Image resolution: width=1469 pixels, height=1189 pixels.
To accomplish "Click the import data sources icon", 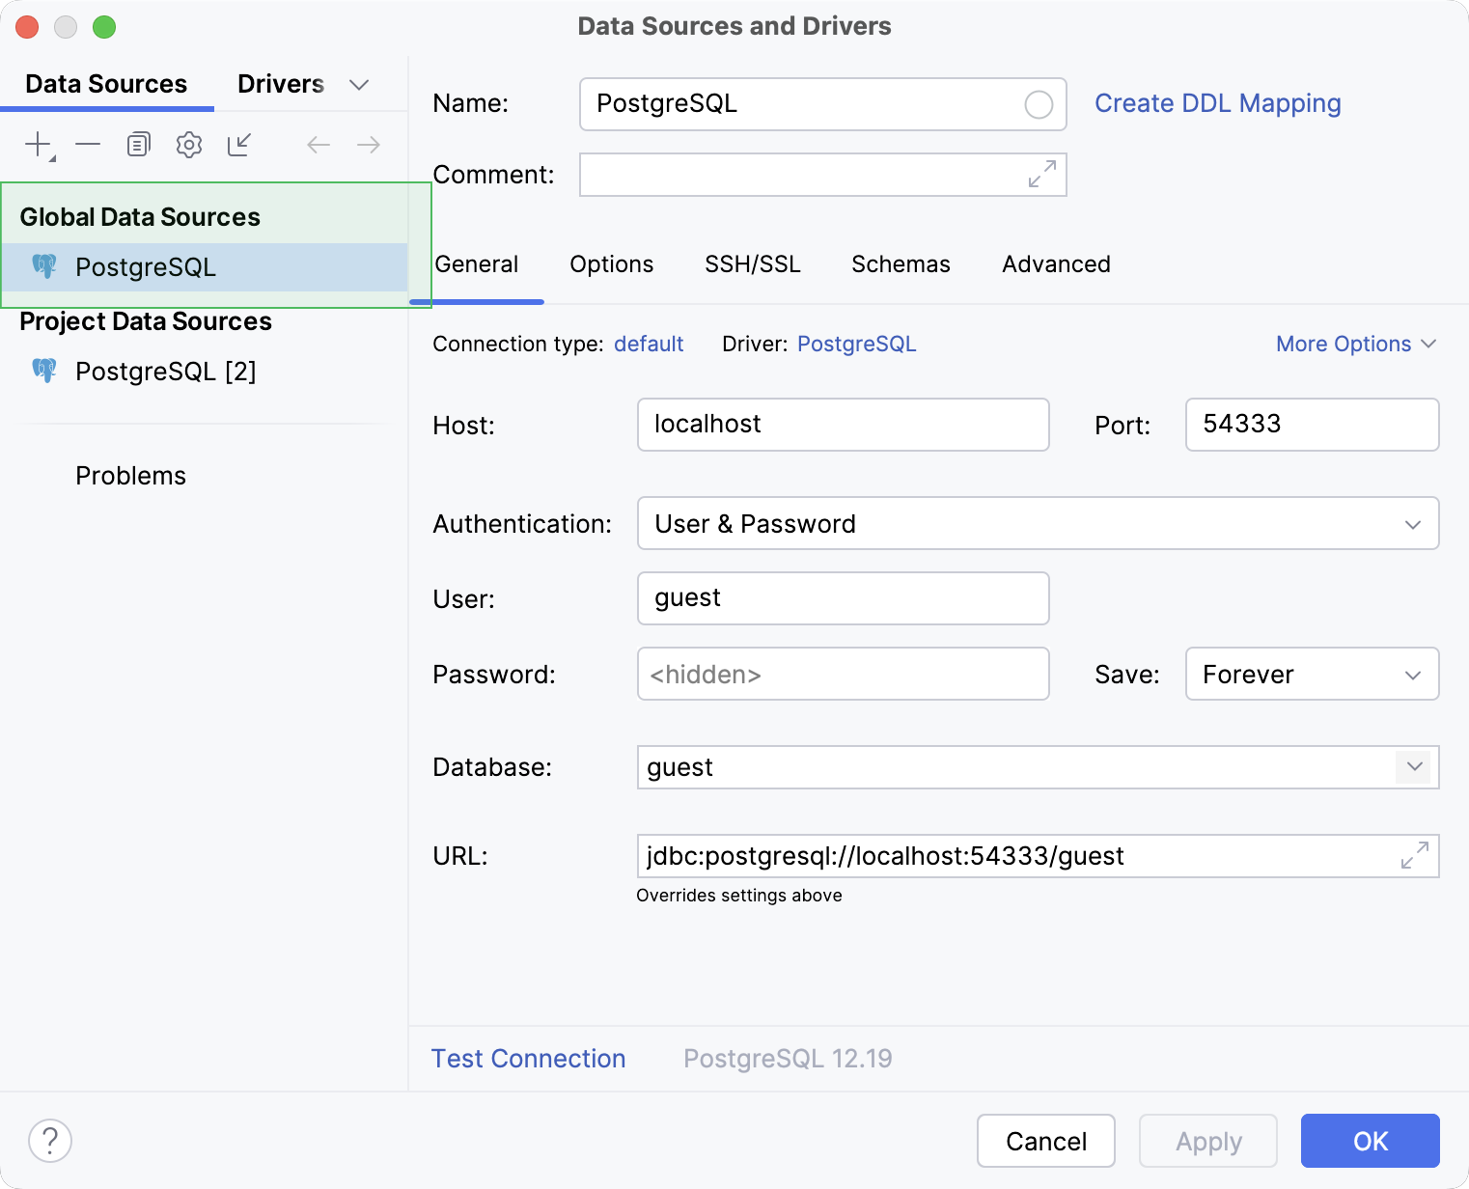I will (238, 144).
